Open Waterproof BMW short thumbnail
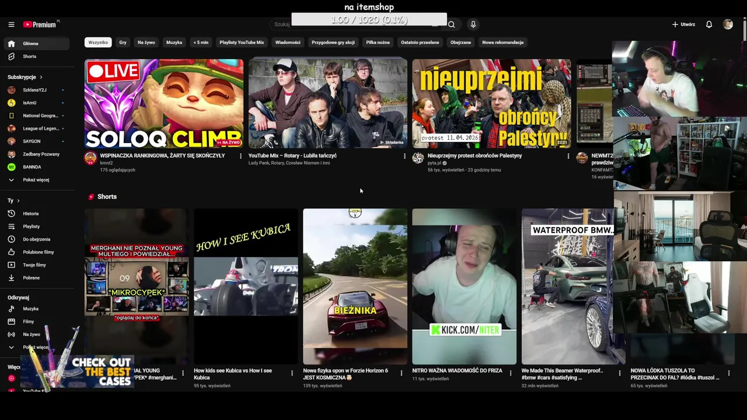This screenshot has height=420, width=747. click(x=573, y=286)
